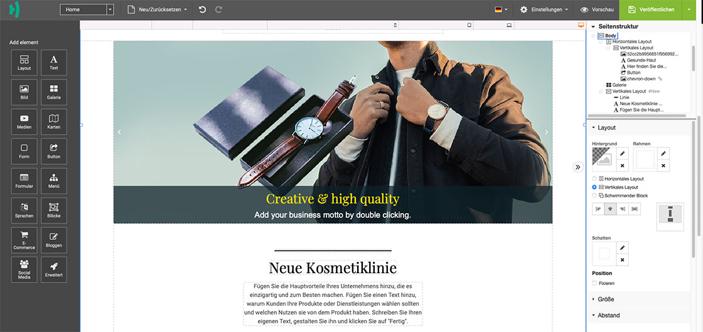Open the Home page dropdown
Screen dimensions: 703x332
coord(87,9)
